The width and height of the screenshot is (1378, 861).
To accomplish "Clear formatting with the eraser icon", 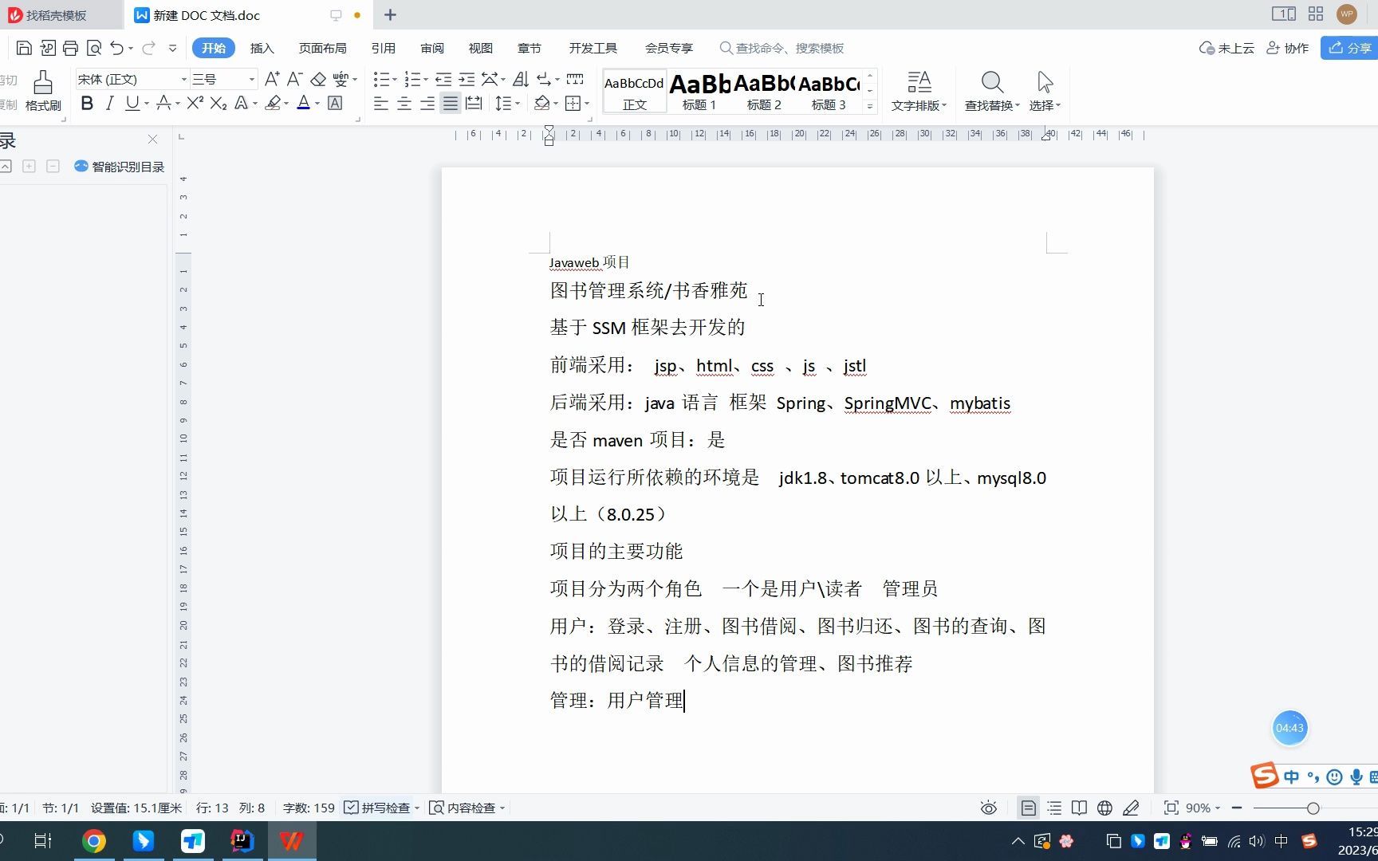I will coord(318,79).
